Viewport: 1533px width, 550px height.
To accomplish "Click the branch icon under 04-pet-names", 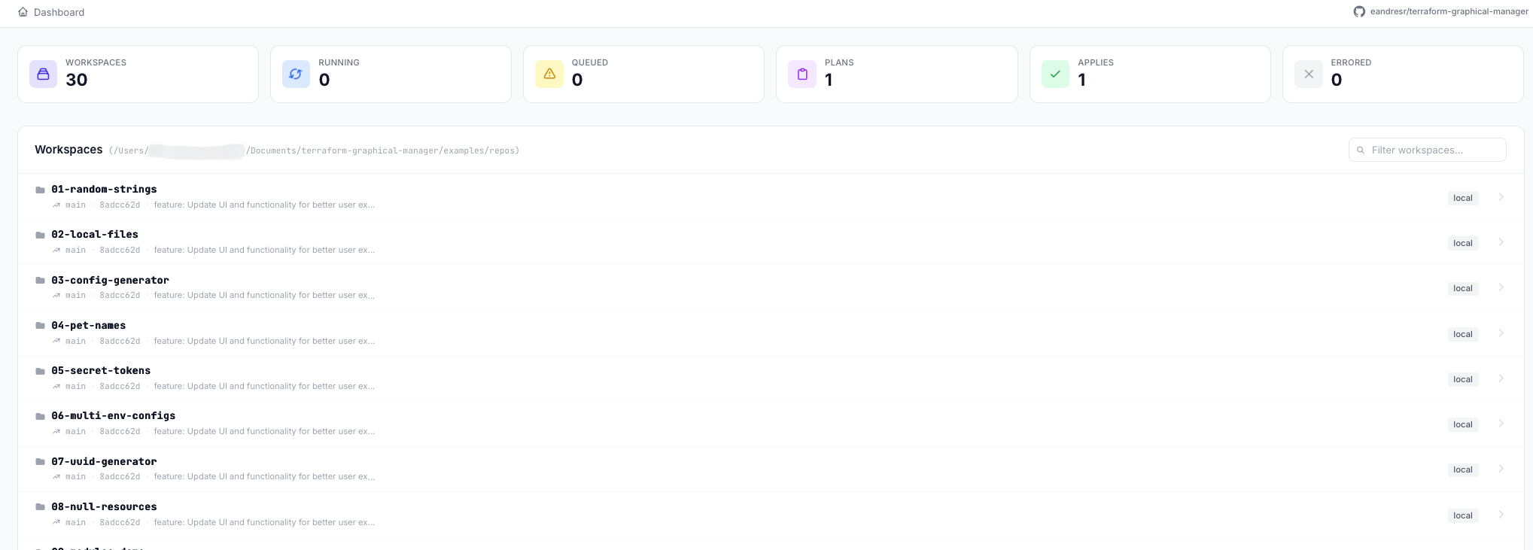I will (56, 342).
